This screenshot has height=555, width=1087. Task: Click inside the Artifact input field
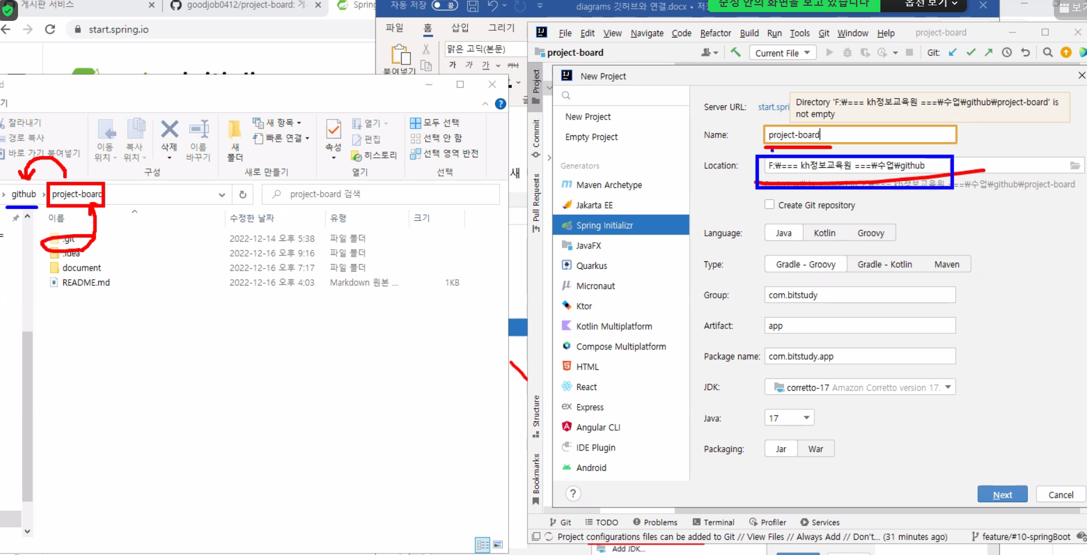pos(859,325)
